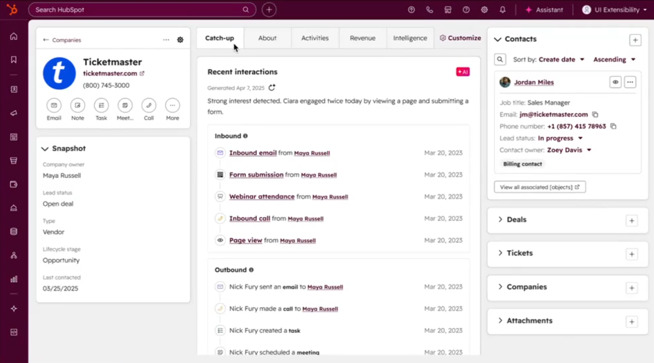Viewport: 654px width, 363px height.
Task: Collapse the Contacts panel
Action: coord(498,39)
